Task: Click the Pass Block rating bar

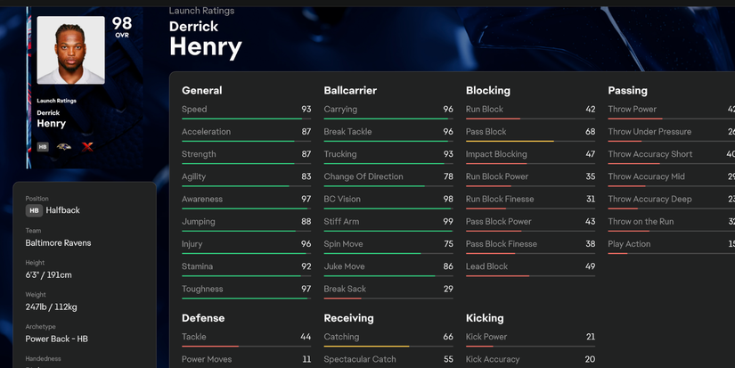Action: pos(530,141)
